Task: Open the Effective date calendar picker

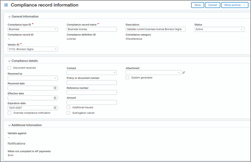Action: (55, 98)
